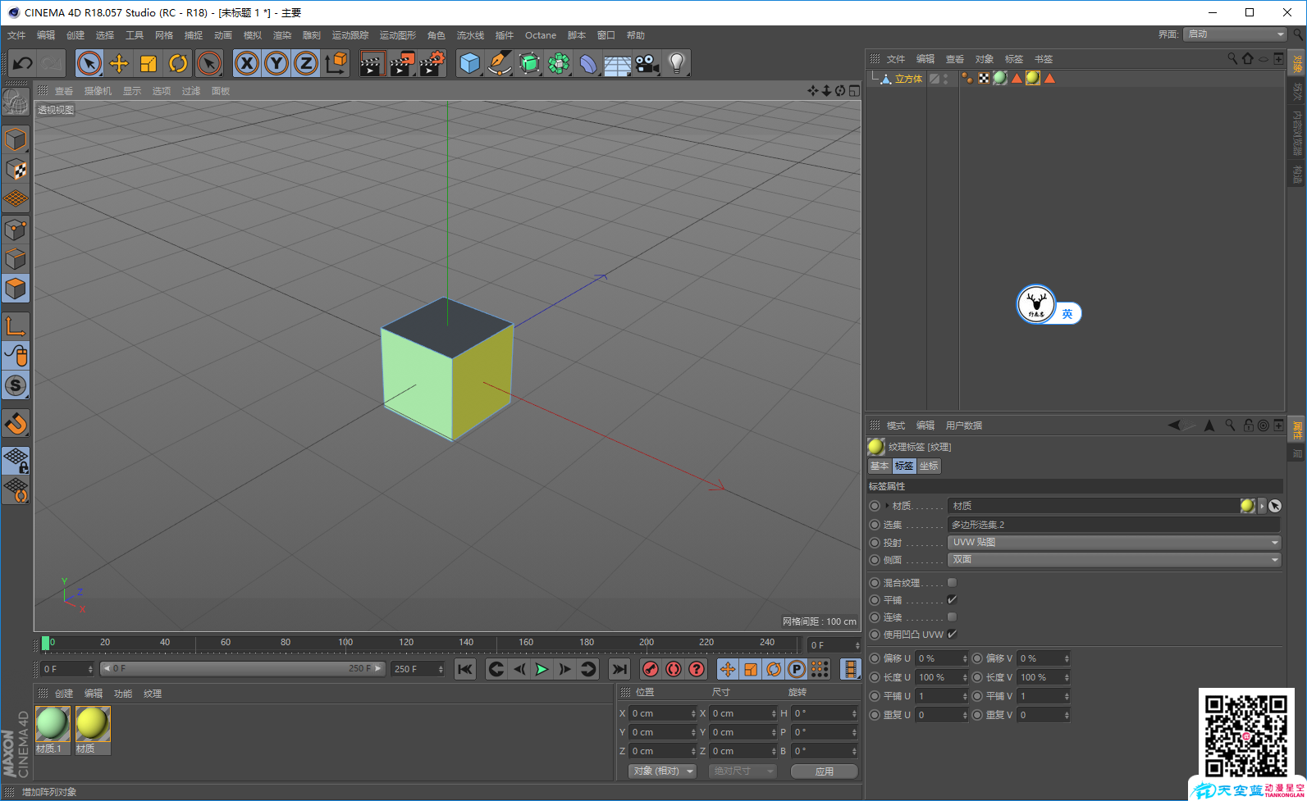Switch to Polygons mode

point(16,289)
